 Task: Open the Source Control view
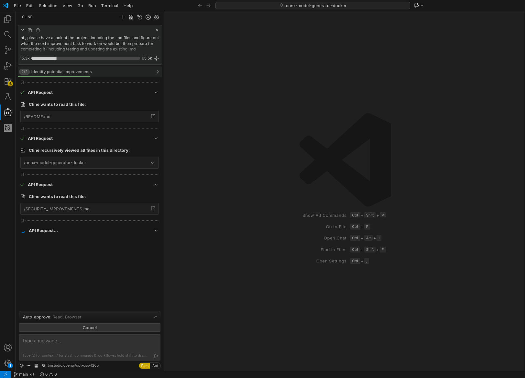[8, 50]
